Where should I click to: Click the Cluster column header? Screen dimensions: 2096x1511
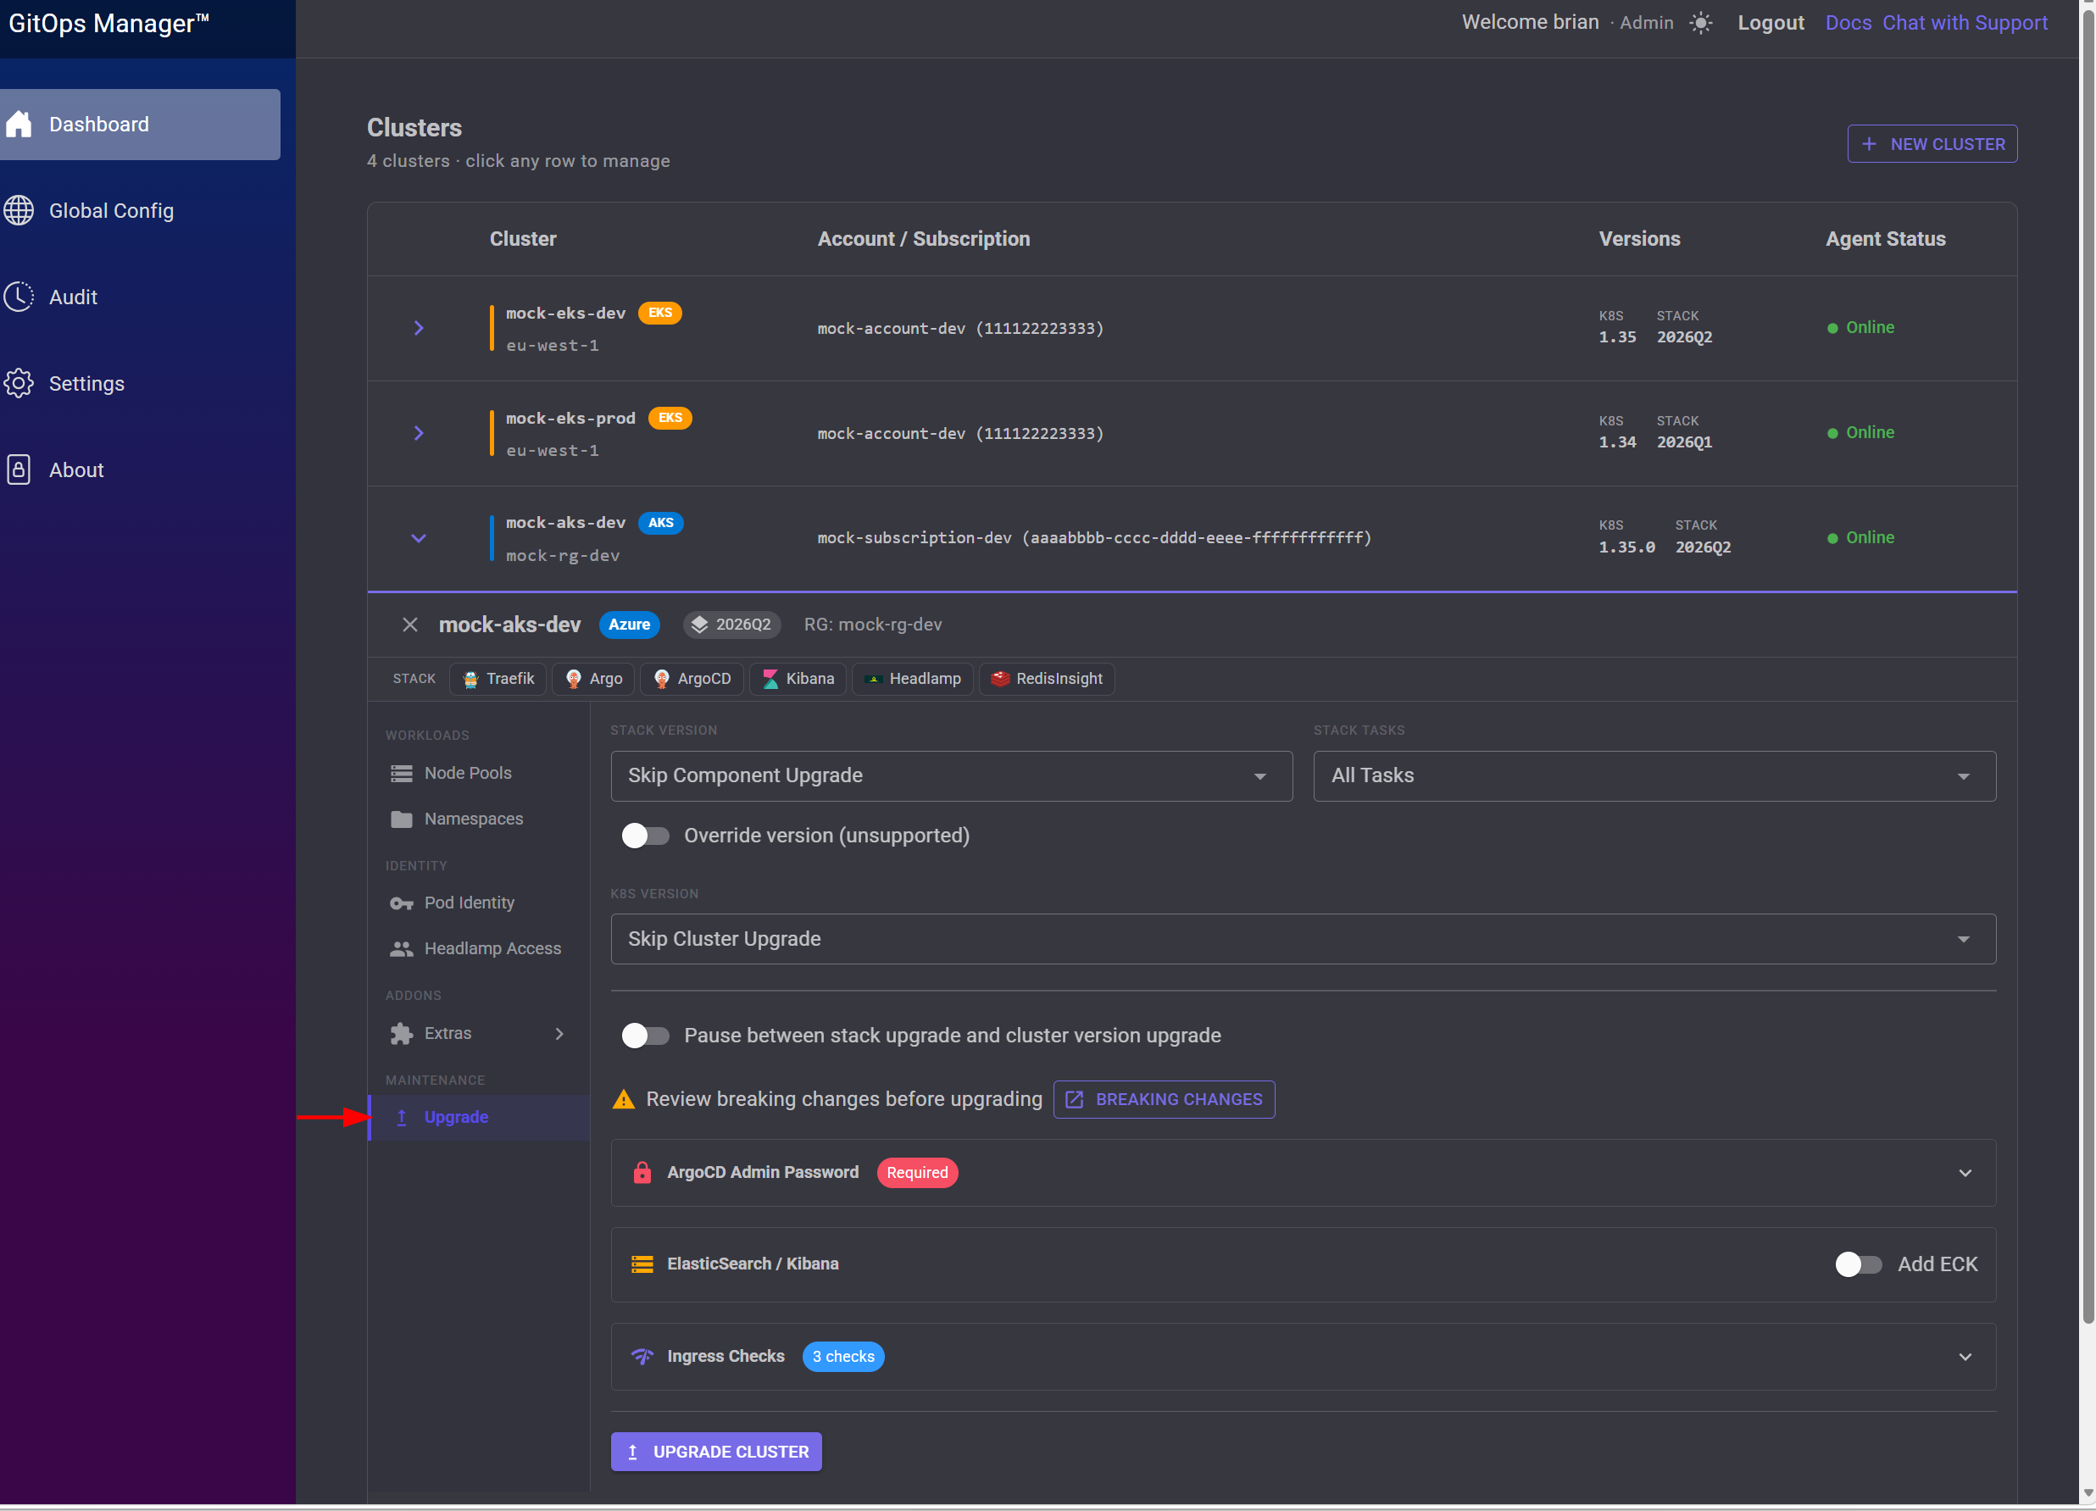[x=523, y=238]
